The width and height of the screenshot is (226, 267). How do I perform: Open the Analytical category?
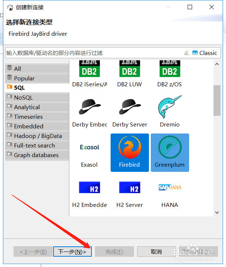click(37, 107)
